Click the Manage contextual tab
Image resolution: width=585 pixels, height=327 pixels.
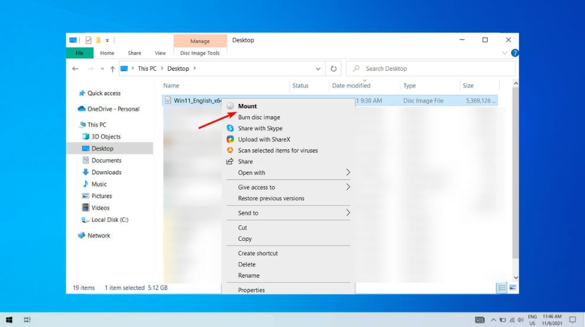(x=200, y=41)
